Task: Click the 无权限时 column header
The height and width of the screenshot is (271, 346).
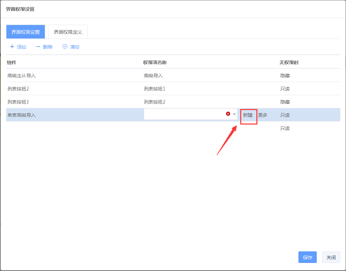Action: click(x=289, y=62)
